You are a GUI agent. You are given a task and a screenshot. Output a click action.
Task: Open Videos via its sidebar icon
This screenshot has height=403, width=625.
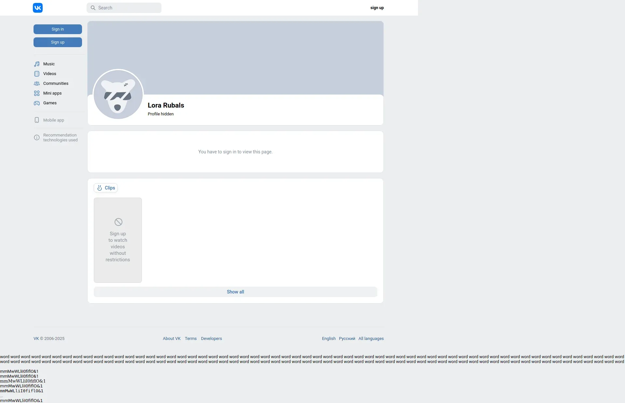37,74
